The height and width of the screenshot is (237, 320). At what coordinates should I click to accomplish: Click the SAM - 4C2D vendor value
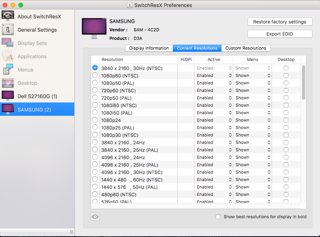coord(147,30)
